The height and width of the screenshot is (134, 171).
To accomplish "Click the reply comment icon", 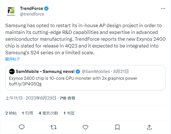I will [22, 127].
